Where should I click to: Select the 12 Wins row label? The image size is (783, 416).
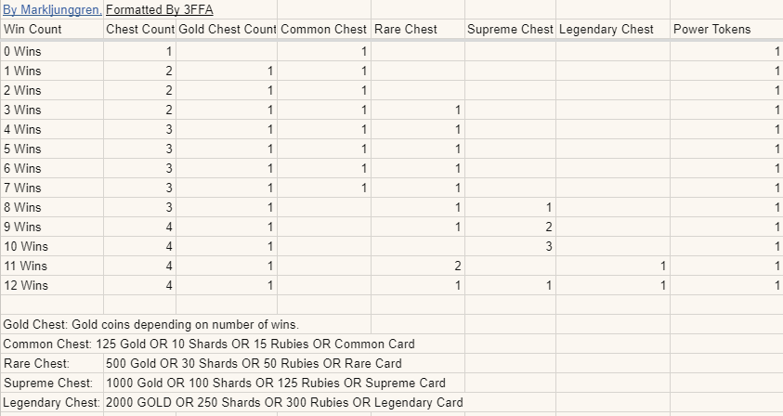pyautogui.click(x=25, y=285)
